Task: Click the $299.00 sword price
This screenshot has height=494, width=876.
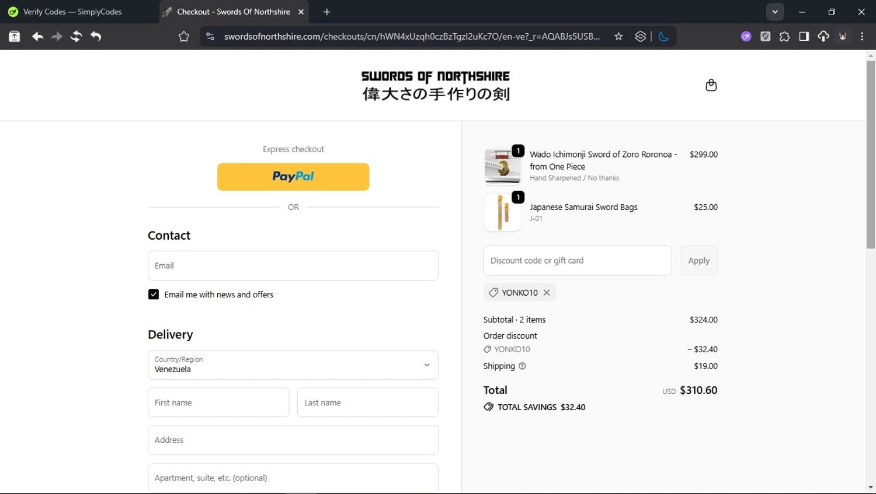Action: coord(704,155)
